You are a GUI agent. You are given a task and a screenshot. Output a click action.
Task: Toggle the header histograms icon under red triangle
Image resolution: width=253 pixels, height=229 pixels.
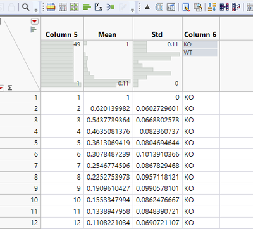[x=34, y=30]
